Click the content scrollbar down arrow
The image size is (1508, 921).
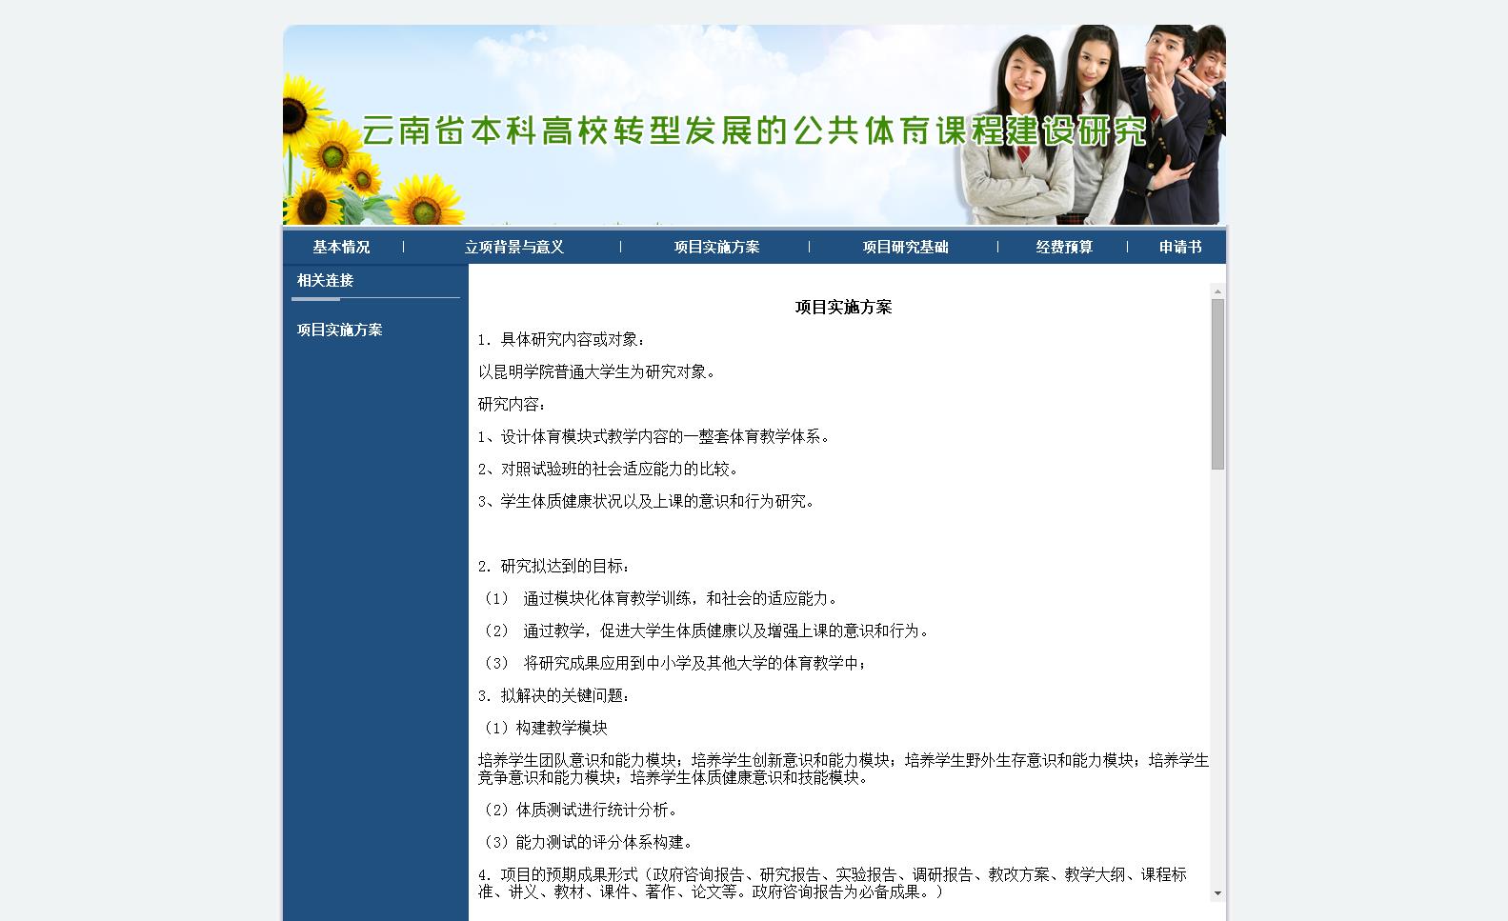click(1217, 893)
